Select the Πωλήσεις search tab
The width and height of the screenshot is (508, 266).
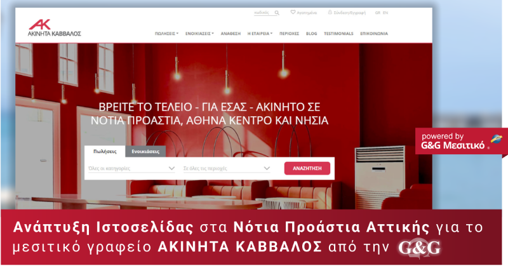(105, 151)
